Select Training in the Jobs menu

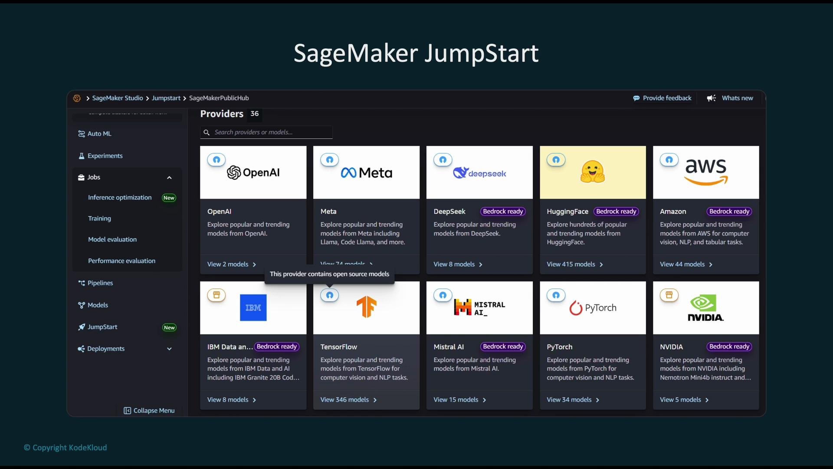[x=99, y=218]
